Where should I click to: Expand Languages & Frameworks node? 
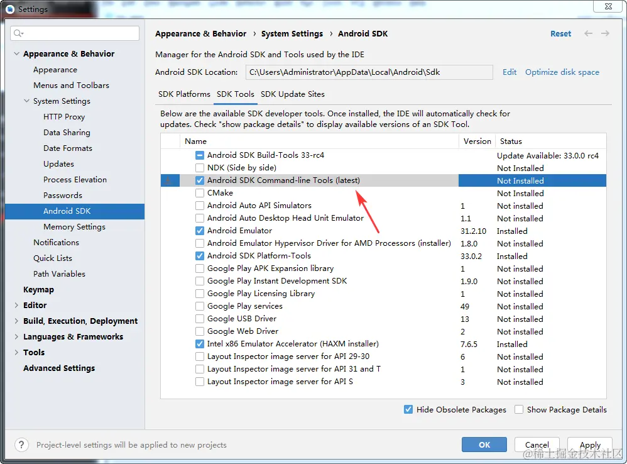pyautogui.click(x=16, y=337)
